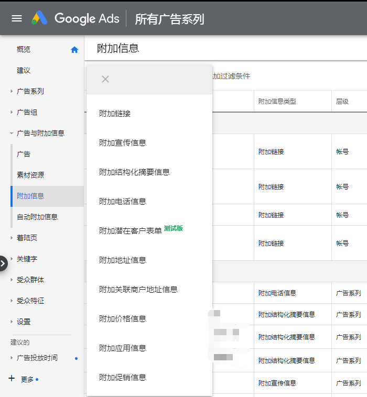This screenshot has height=397, width=367.
Task: Open 素材资源 in the sidebar
Action: tap(30, 175)
